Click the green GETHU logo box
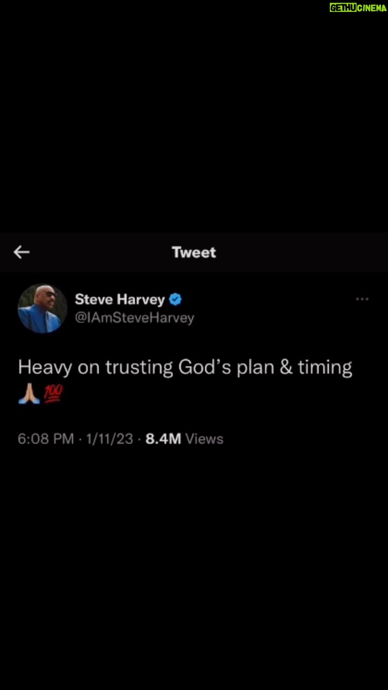 point(343,8)
